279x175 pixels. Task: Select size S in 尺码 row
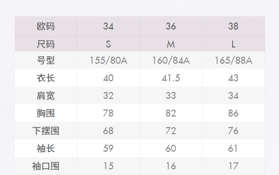[x=108, y=44]
